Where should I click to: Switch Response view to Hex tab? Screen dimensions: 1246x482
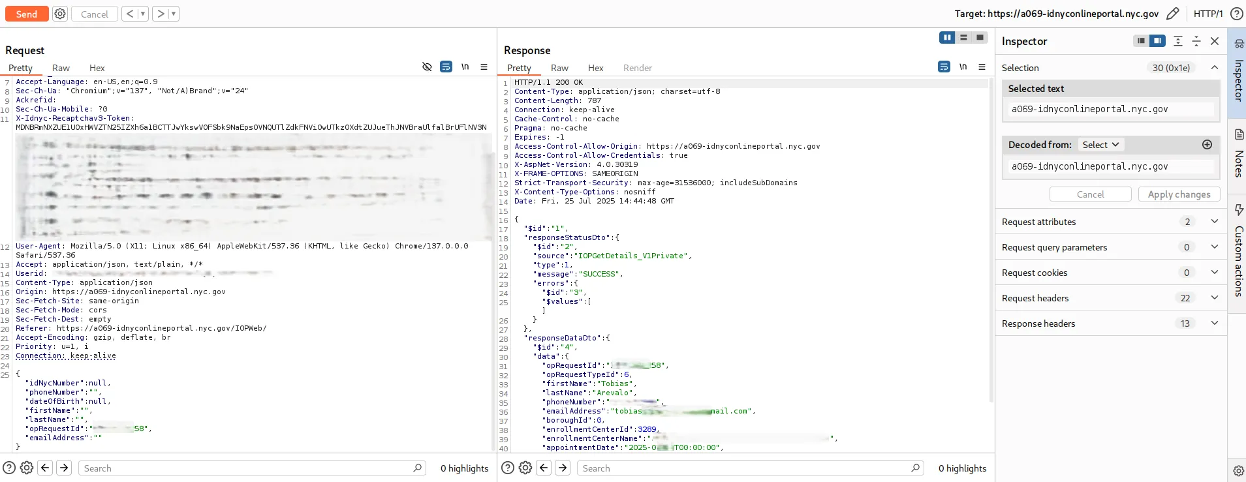pyautogui.click(x=596, y=68)
